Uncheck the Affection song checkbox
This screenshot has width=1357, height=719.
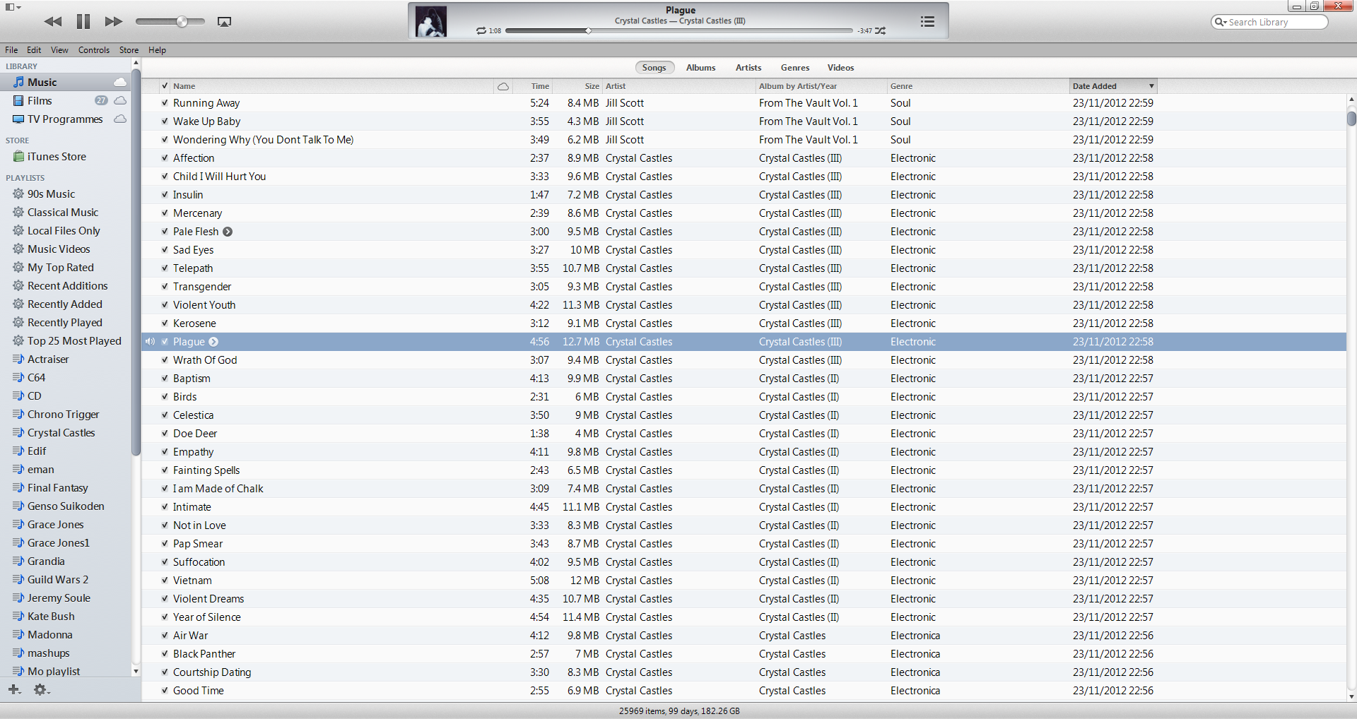click(165, 158)
